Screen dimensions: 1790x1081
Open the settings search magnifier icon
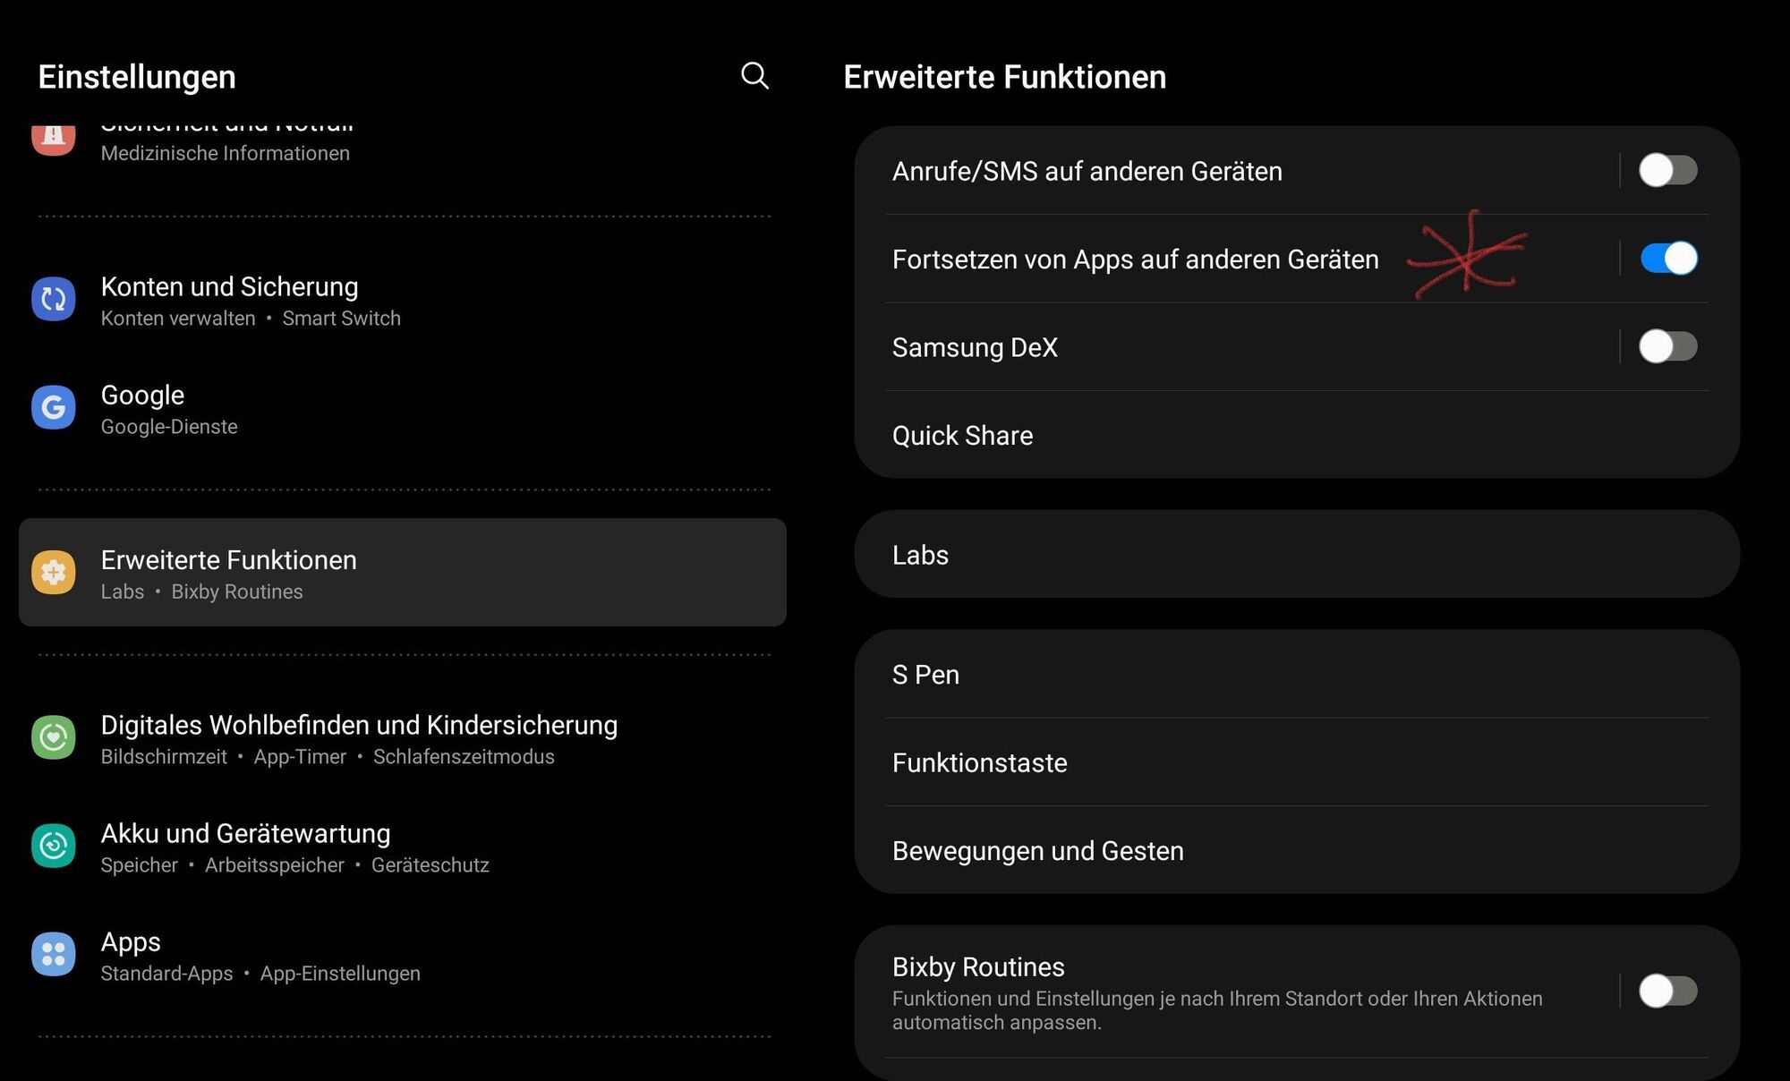pyautogui.click(x=754, y=76)
